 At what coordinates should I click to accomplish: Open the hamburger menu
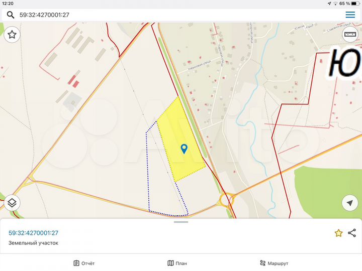tap(350, 15)
